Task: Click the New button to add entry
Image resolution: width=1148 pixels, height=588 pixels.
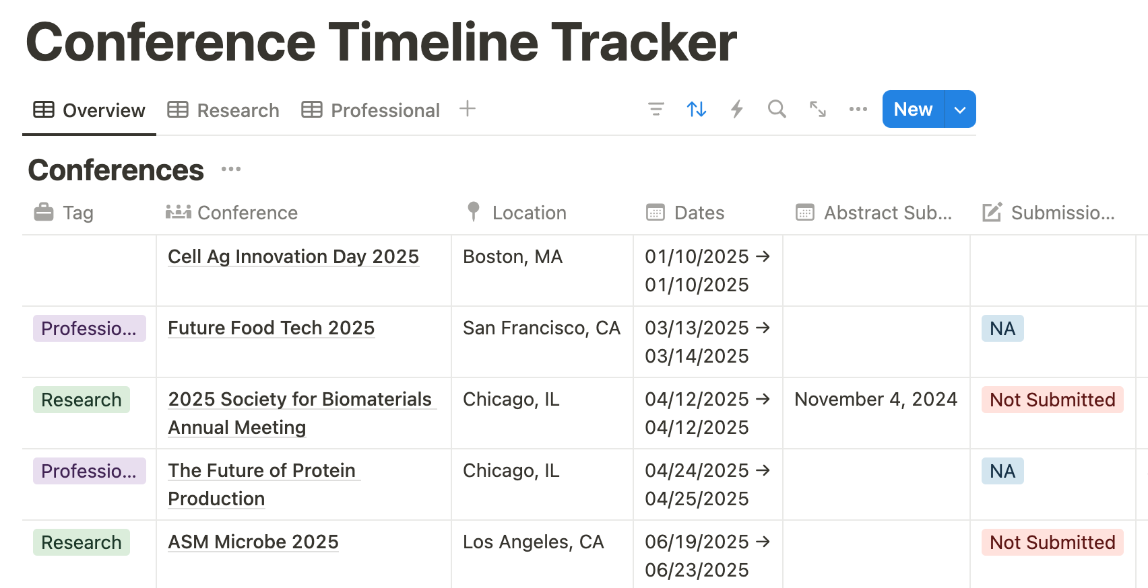Action: click(913, 110)
